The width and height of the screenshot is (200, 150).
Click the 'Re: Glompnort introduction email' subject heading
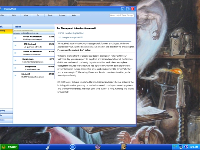coord(76,28)
